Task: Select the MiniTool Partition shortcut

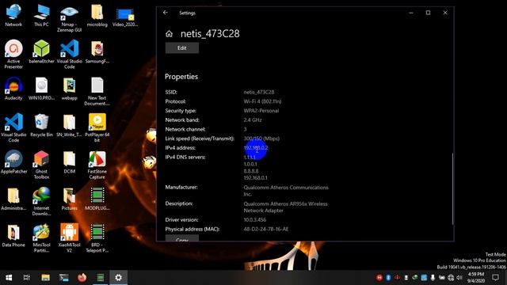Action: tap(41, 238)
